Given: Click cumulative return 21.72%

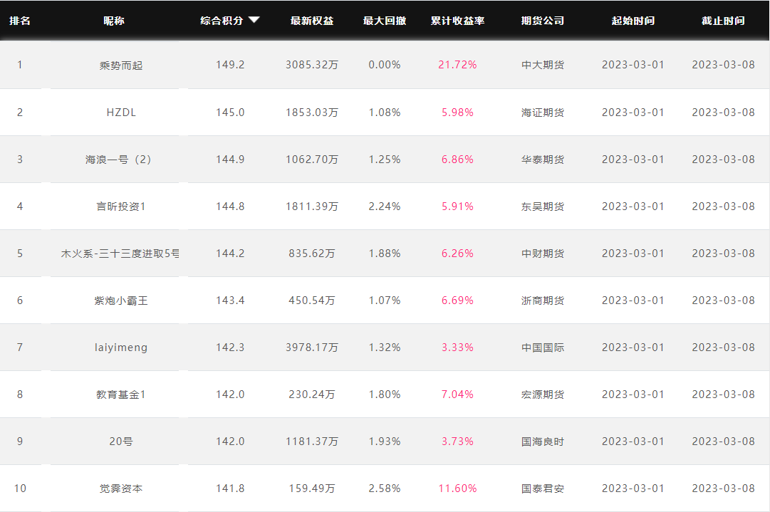Looking at the screenshot, I should point(458,65).
